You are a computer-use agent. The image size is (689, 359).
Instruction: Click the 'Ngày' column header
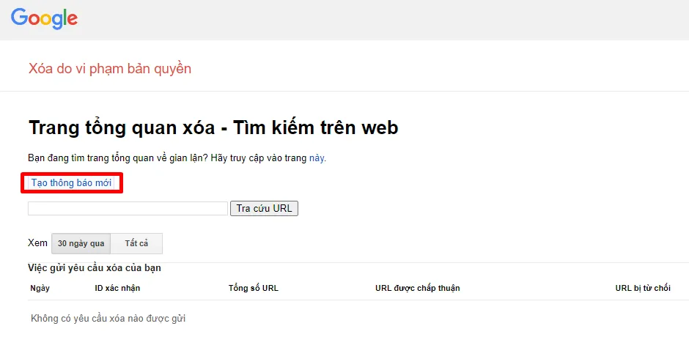tap(40, 288)
